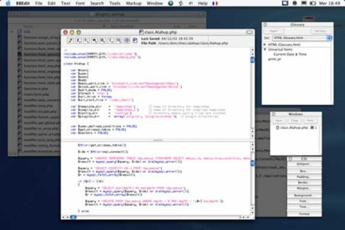This screenshot has height=230, width=345.
Task: Collapse the Universal Items group
Action: (x=265, y=50)
